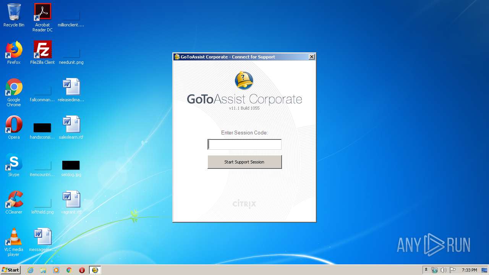Launch VLC media player shortcut

[14, 242]
